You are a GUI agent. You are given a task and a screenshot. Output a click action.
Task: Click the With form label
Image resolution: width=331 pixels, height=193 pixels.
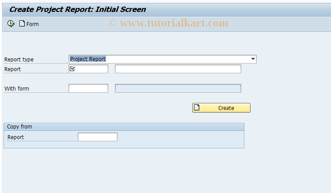coord(17,89)
